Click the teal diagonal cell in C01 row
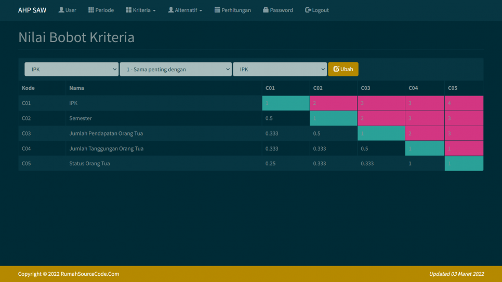 285,103
